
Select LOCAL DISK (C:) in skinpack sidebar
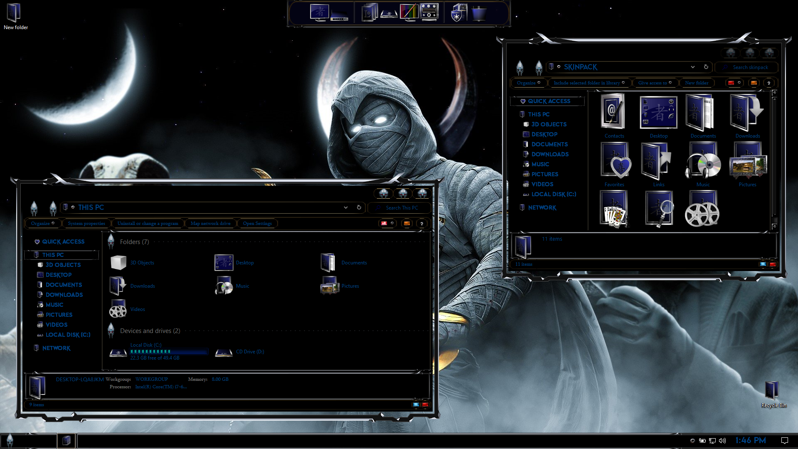point(553,194)
